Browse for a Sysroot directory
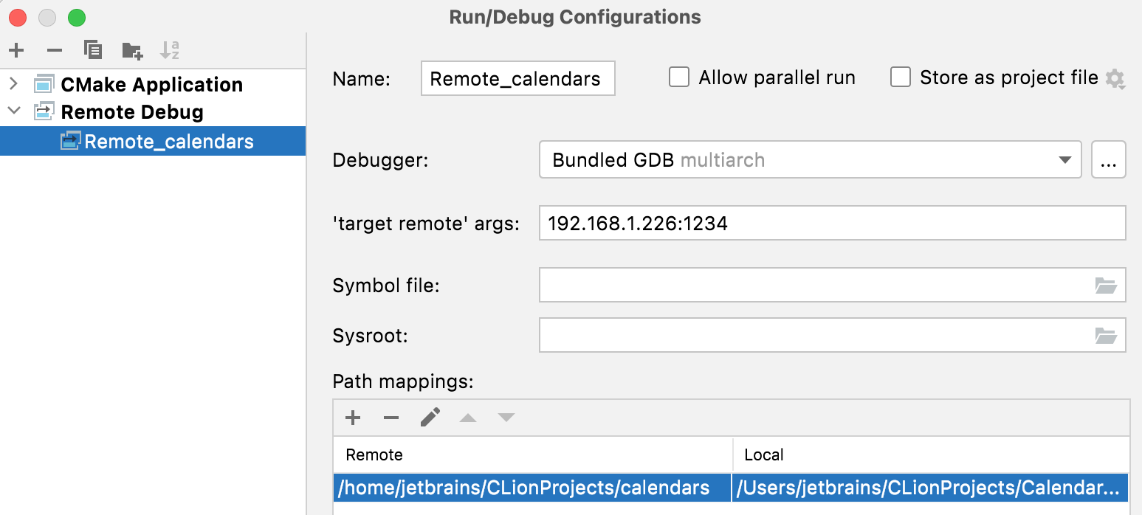The image size is (1142, 515). (1107, 335)
